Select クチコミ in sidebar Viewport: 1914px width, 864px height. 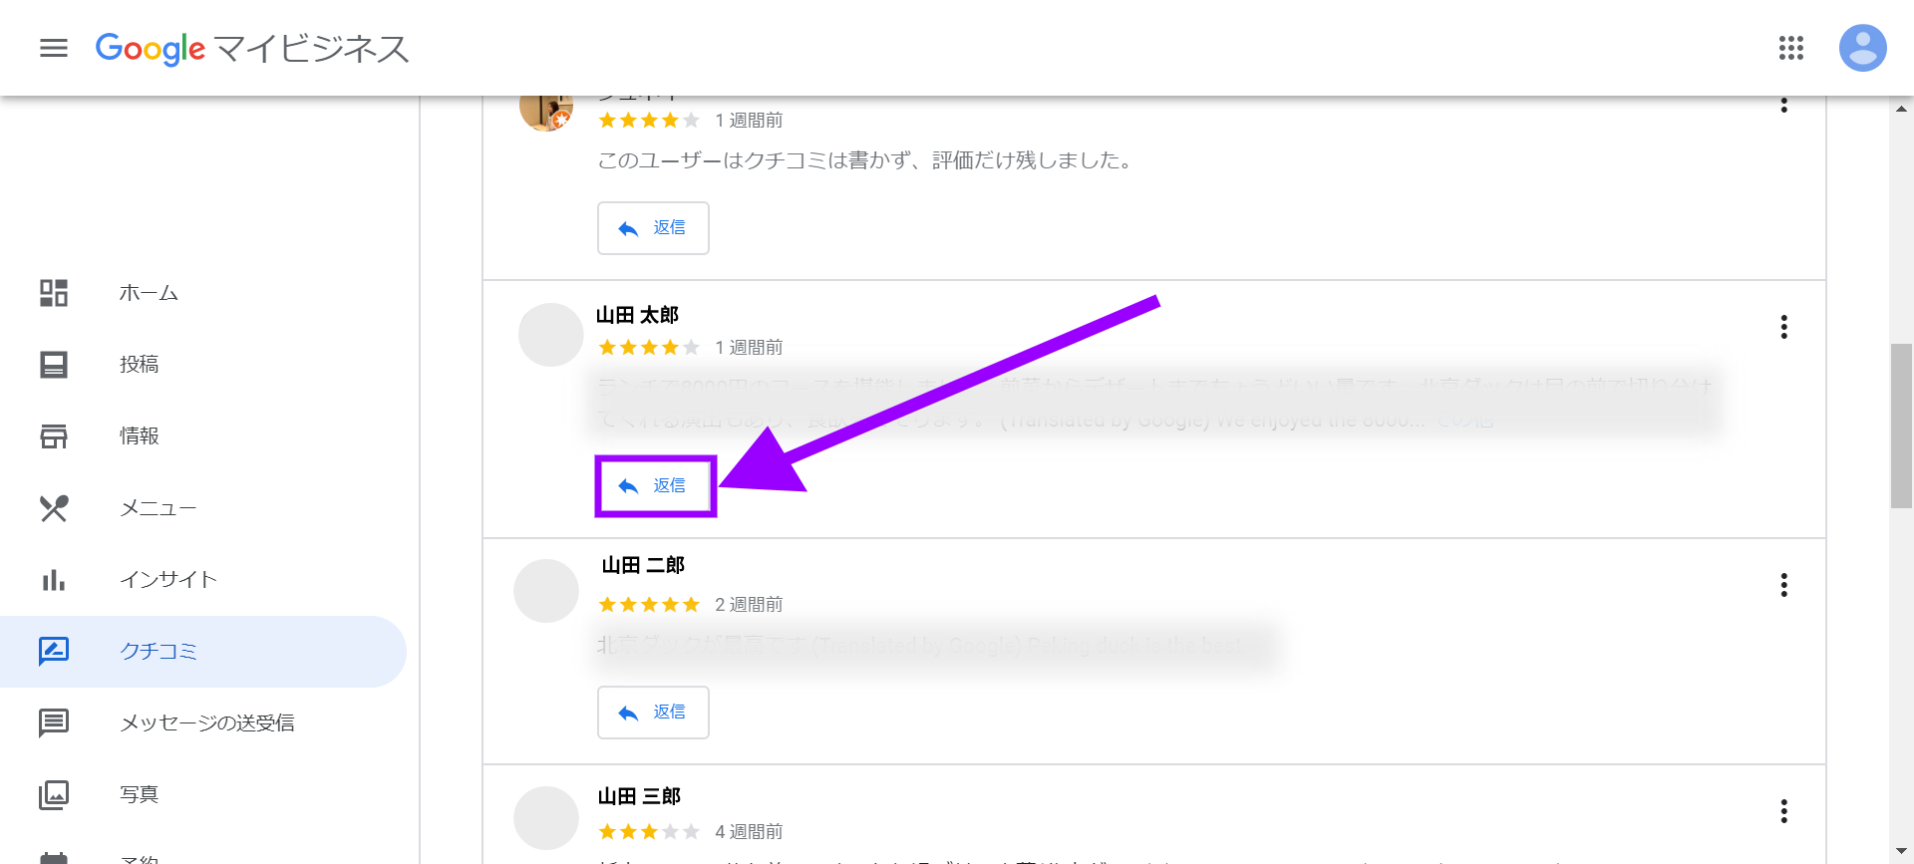point(203,652)
